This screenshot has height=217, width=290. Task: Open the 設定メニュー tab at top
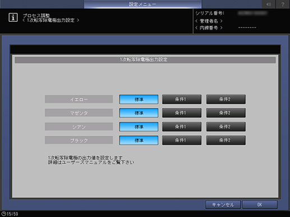[142, 4]
